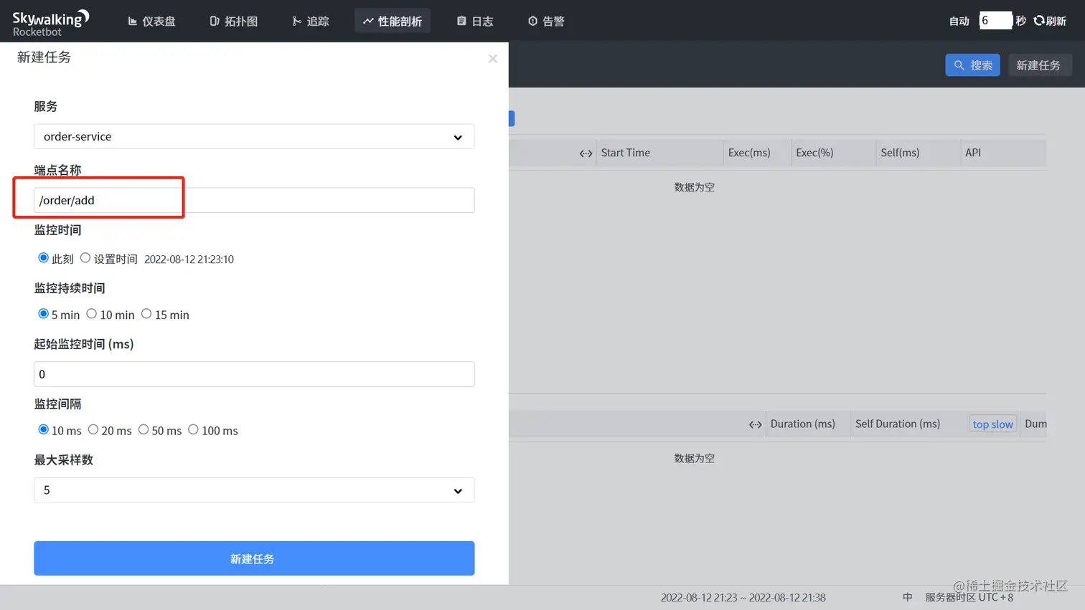
Task: Select the 15 min duration option
Action: click(x=146, y=314)
